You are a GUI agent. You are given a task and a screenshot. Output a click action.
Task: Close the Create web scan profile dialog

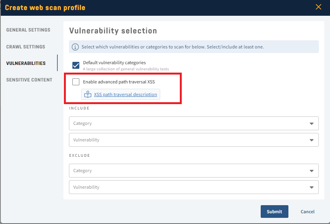click(x=318, y=7)
